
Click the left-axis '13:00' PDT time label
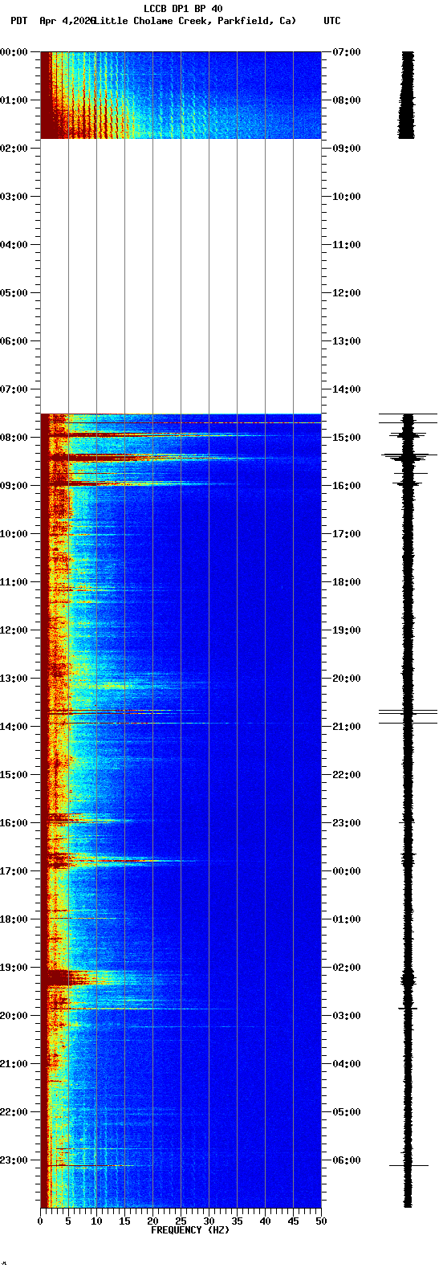[x=14, y=679]
